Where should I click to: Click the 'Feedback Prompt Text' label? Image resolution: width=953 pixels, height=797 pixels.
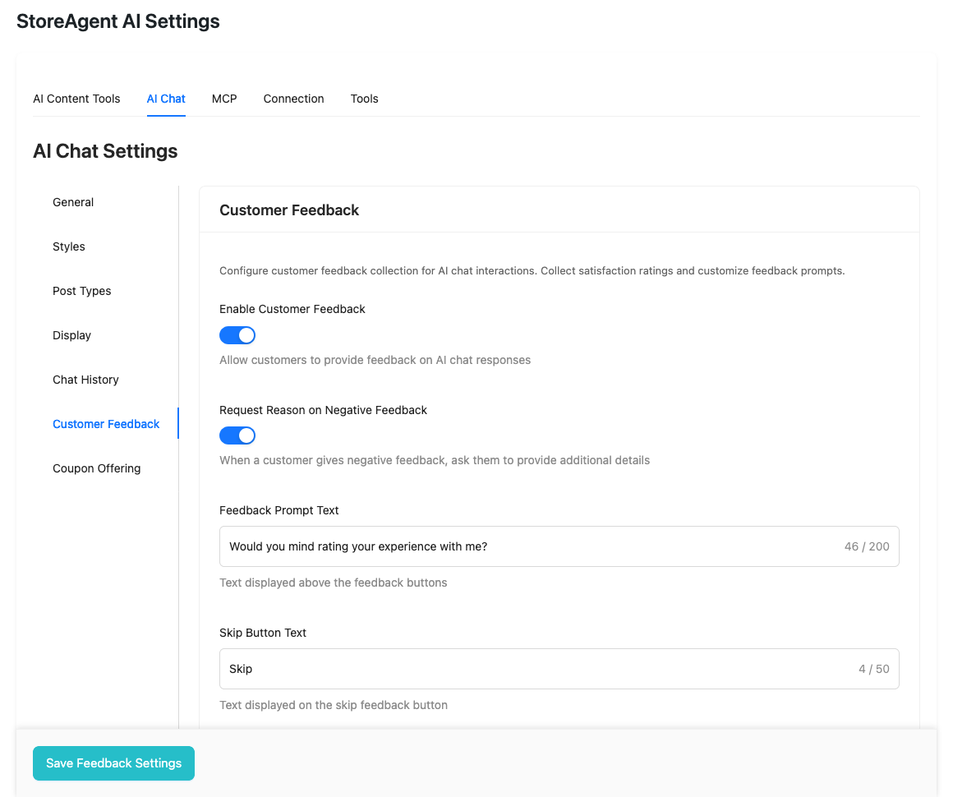[279, 510]
